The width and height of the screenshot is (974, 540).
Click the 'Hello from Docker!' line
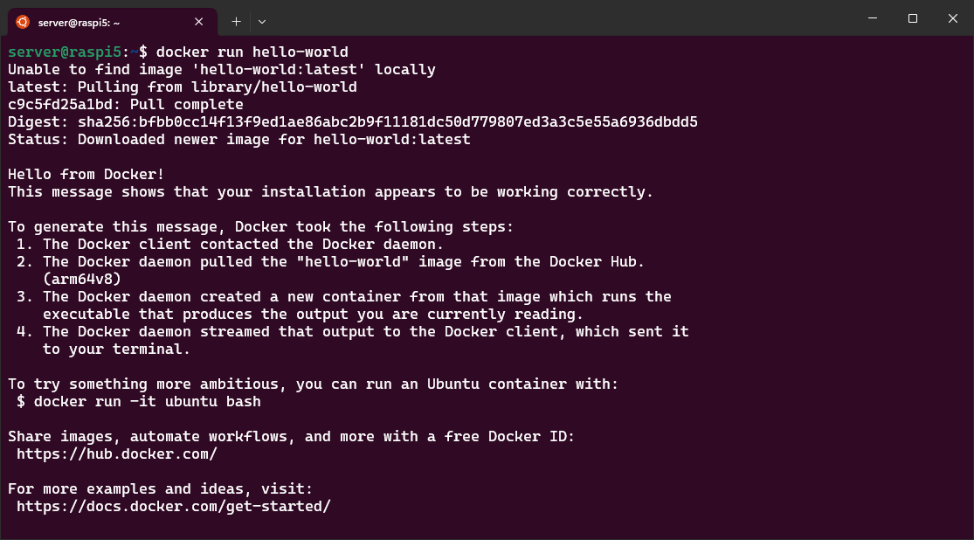coord(86,175)
